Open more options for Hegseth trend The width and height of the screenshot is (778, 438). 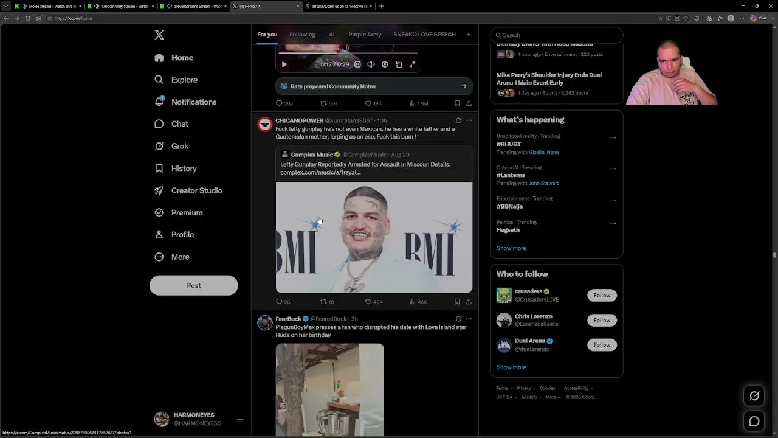click(x=613, y=223)
